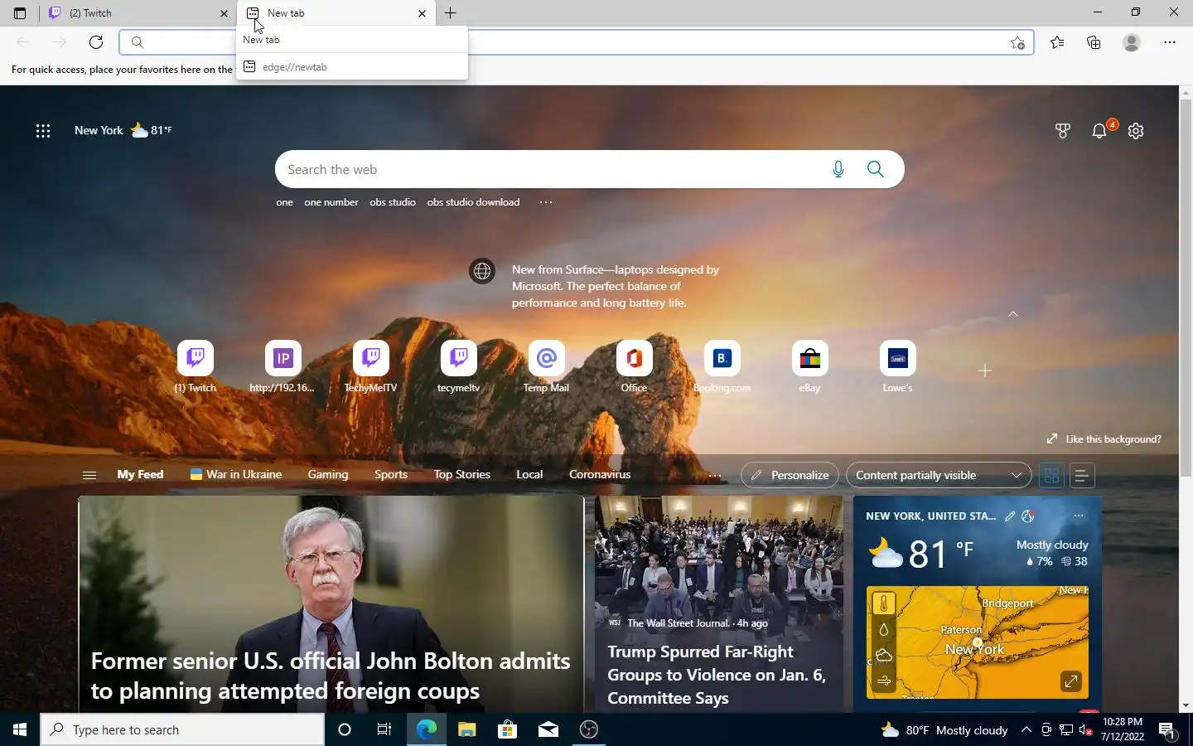Viewport: 1193px width, 746px height.
Task: Search the suggestion 'obs studio'
Action: click(393, 202)
